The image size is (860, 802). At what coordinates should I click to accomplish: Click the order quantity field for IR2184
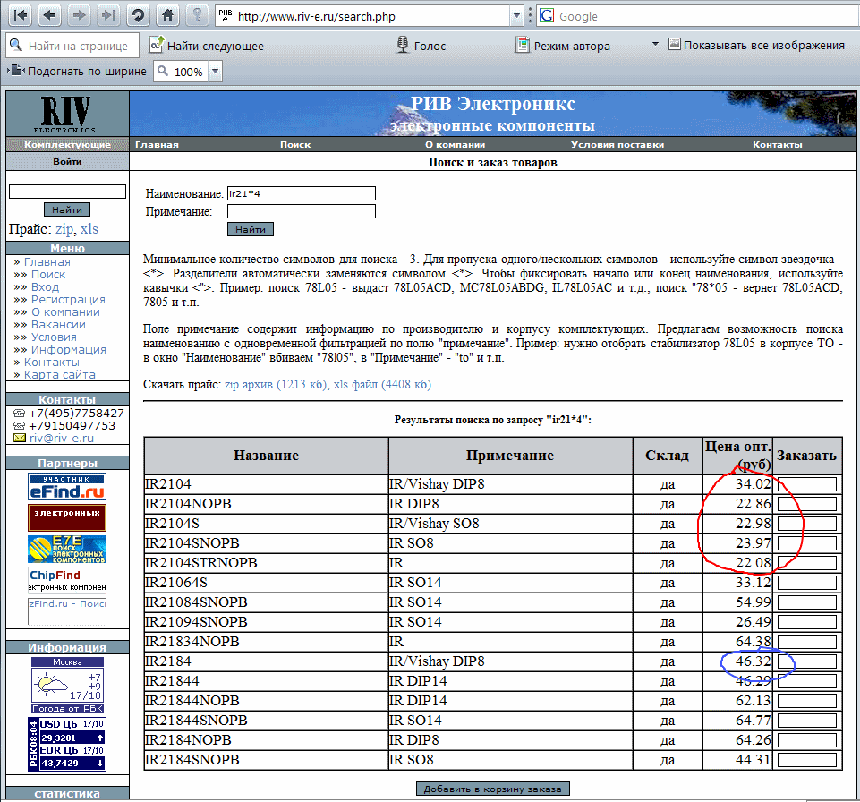[x=807, y=661]
